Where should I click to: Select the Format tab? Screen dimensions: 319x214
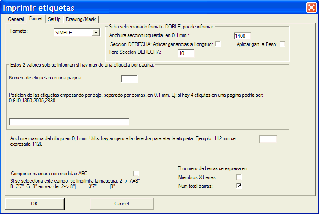tap(36, 19)
